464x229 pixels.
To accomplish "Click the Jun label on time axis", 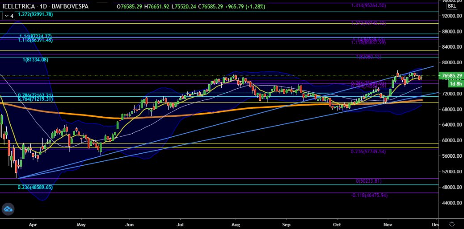I will coord(129,224).
